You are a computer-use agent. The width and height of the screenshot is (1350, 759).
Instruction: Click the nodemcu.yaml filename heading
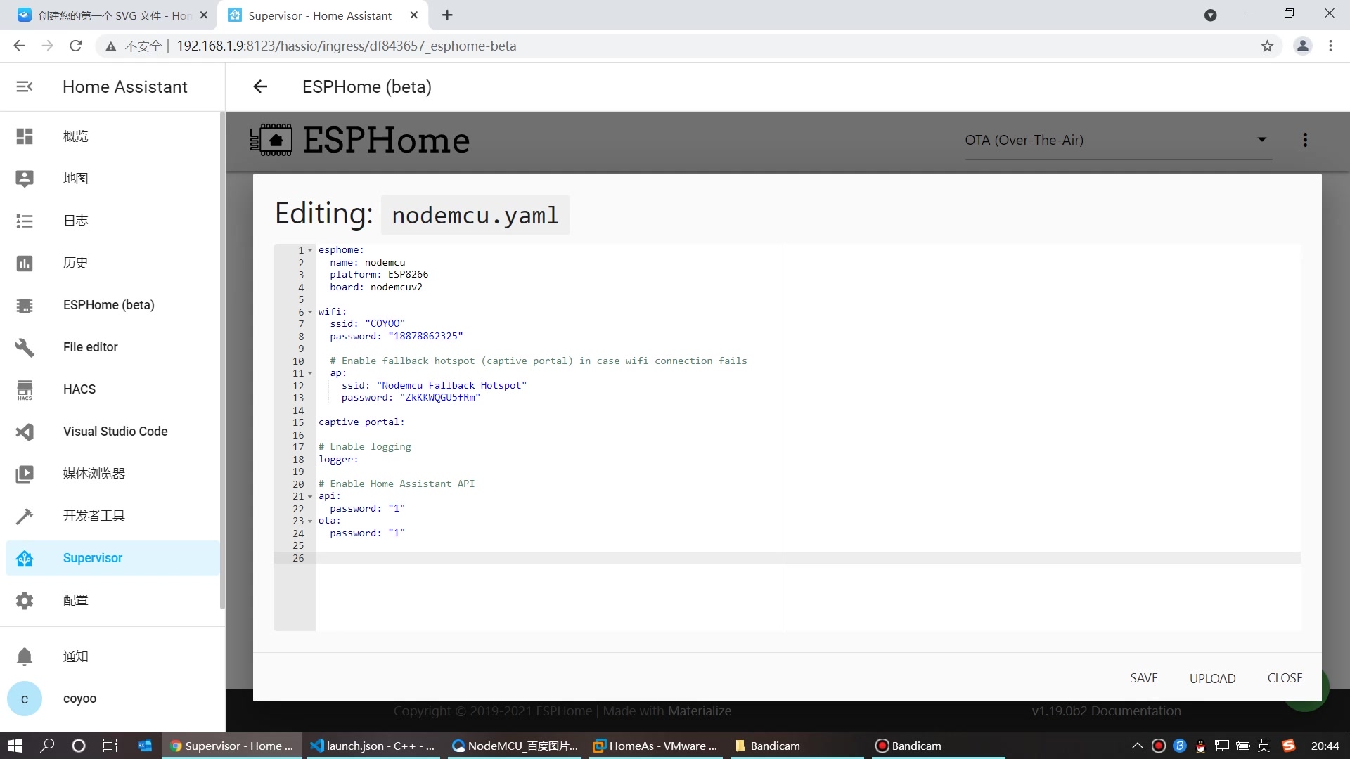point(475,215)
